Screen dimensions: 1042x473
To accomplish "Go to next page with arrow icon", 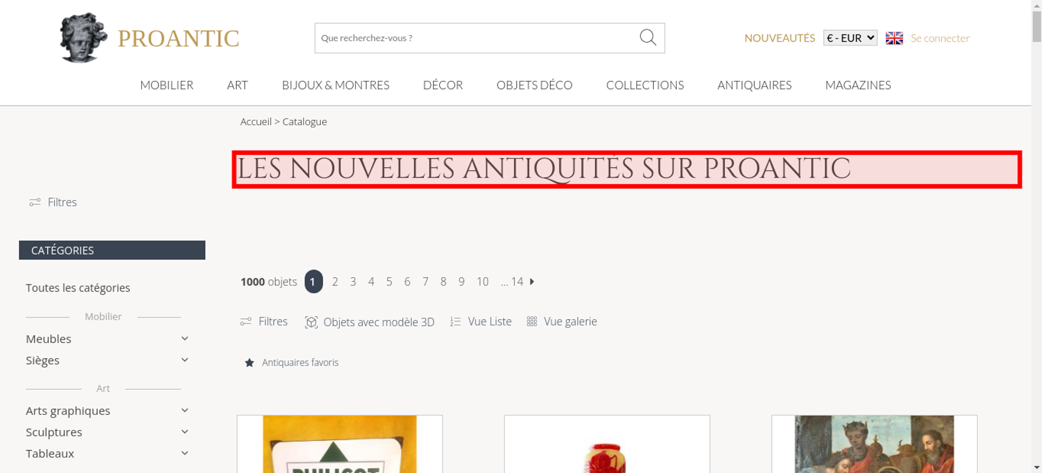I will (x=532, y=281).
